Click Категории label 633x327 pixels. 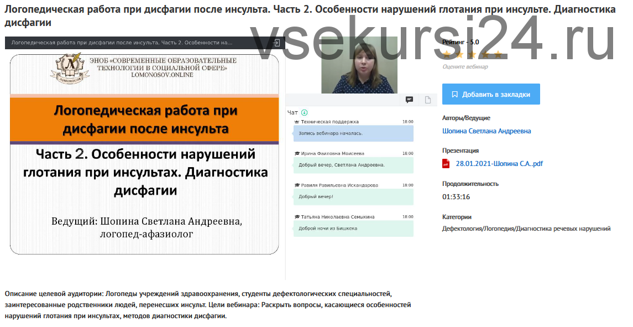[x=457, y=217]
